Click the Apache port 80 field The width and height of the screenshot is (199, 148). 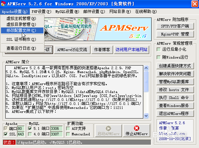pos(21,128)
